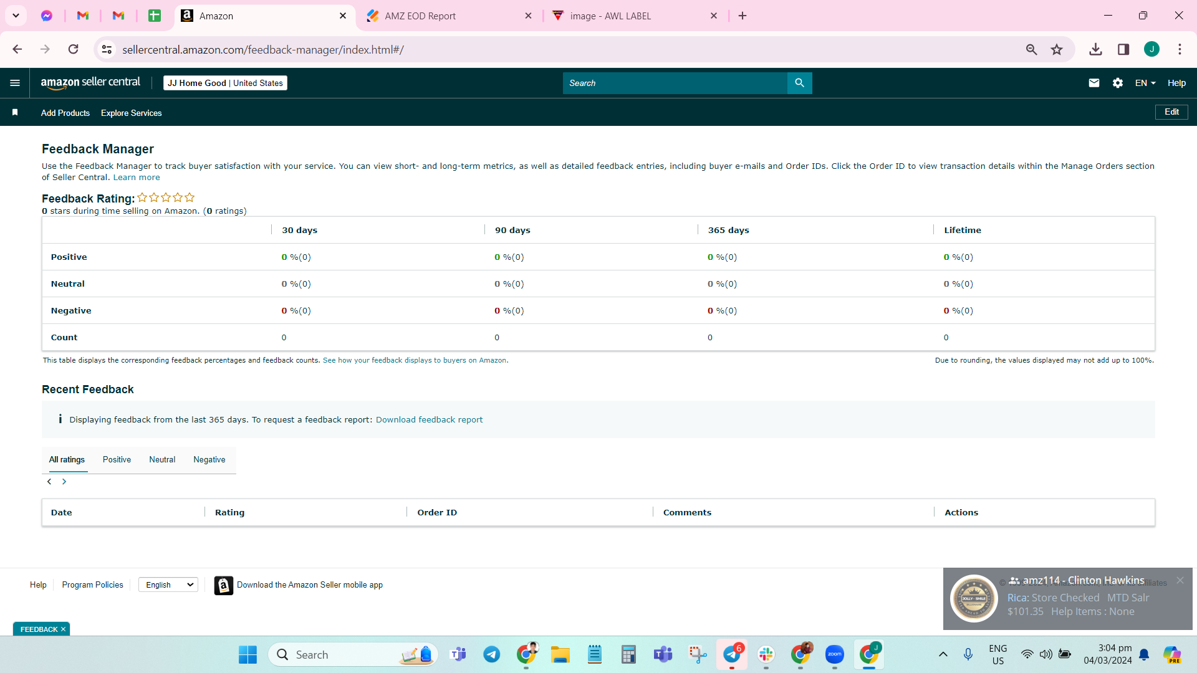Open the Seller Central hamburger menu
Screen dimensions: 1197x673
tap(15, 83)
